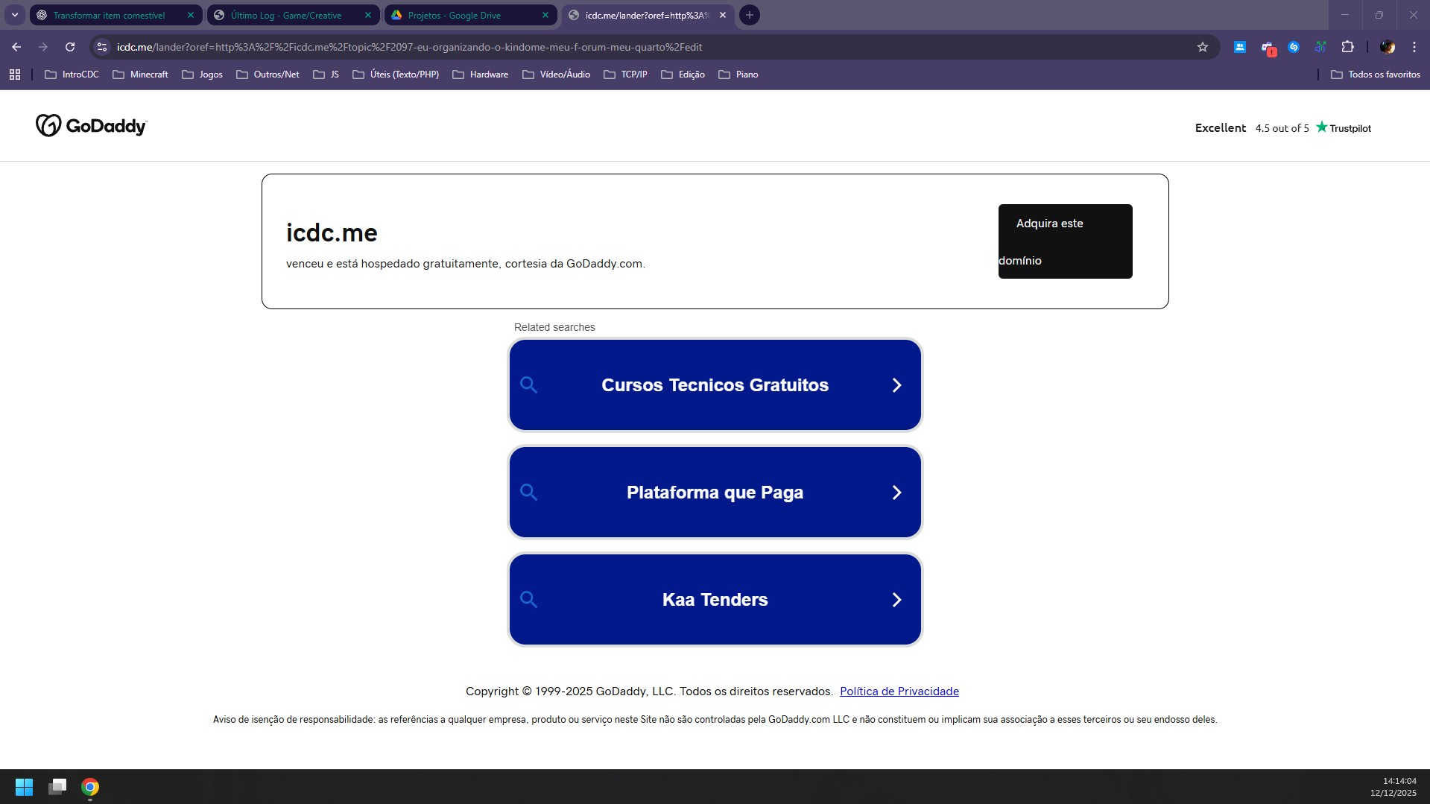Bookmark this page with the star icon
Image resolution: width=1430 pixels, height=804 pixels.
(1202, 47)
